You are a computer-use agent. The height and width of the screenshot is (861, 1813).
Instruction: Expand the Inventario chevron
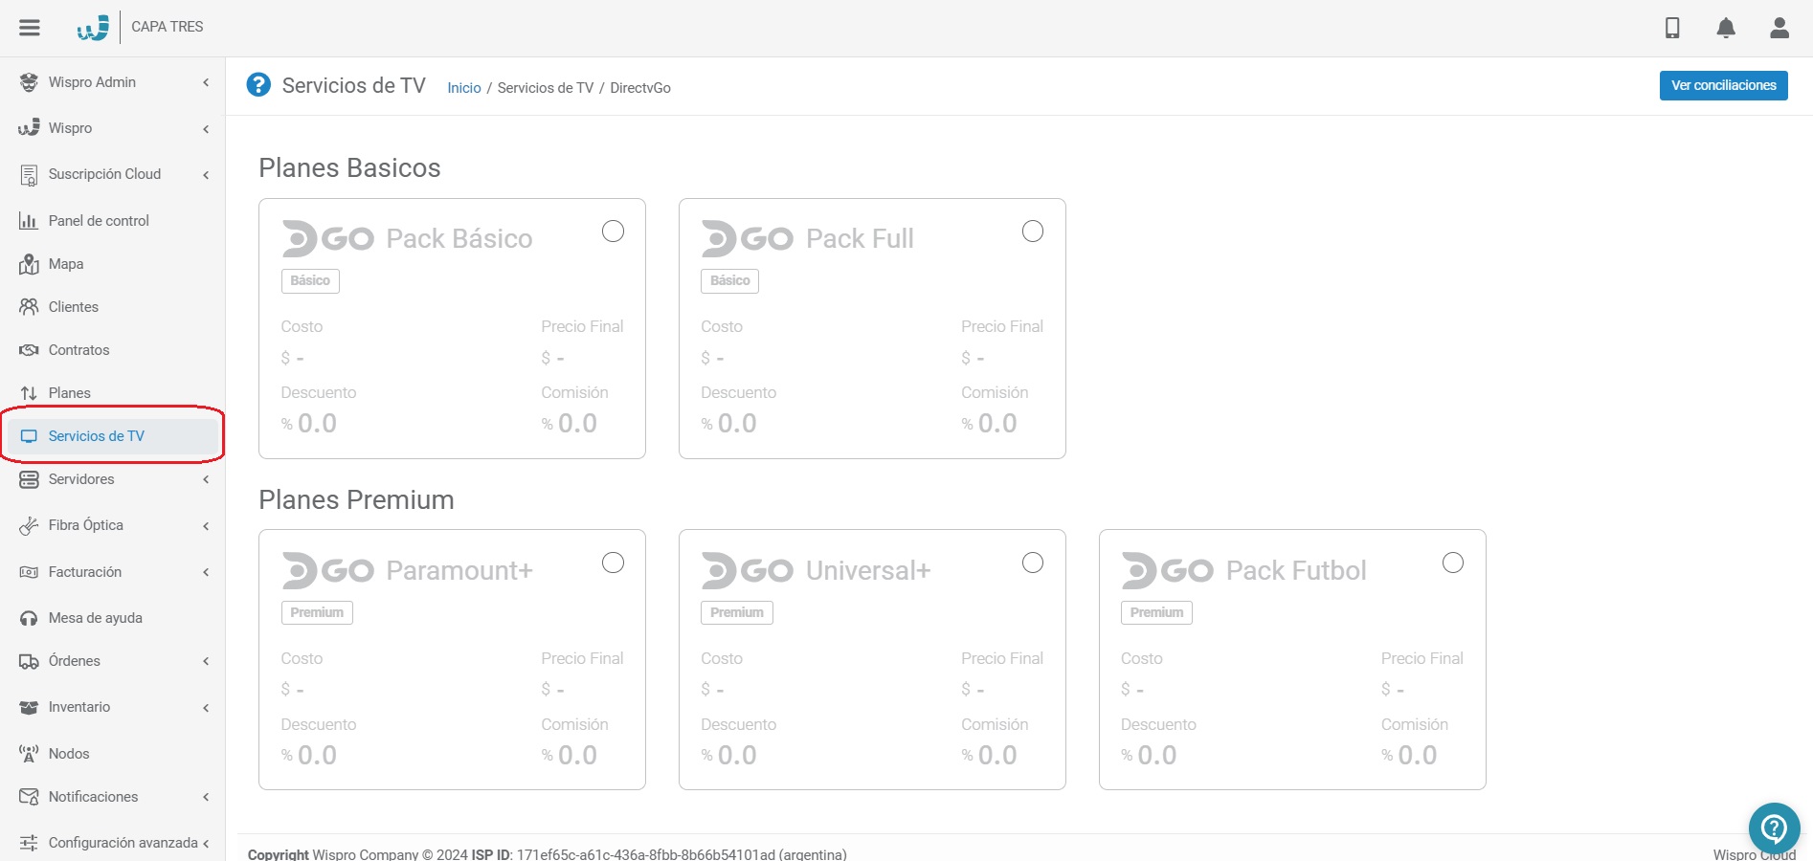click(206, 707)
